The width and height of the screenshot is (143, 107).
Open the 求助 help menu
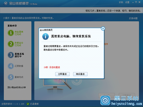coord(121,2)
